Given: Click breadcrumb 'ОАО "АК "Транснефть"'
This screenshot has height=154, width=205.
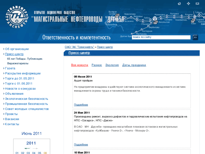Looking at the screenshot, I should pyautogui.click(x=79, y=47).
